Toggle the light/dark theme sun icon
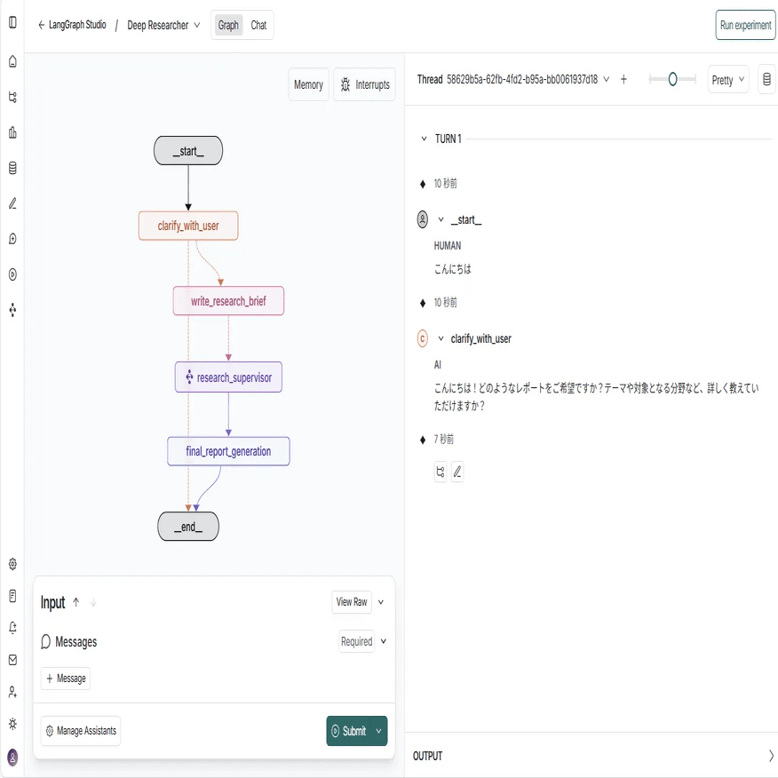 coord(12,724)
